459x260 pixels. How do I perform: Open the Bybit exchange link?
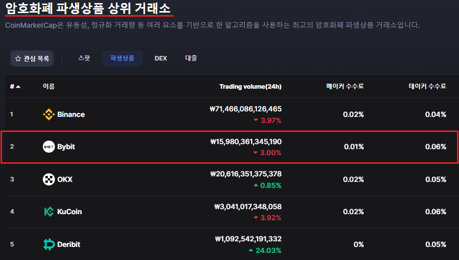coord(66,147)
